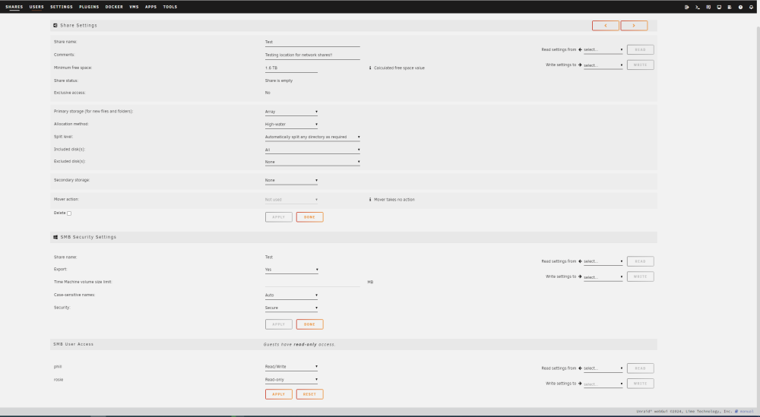The height and width of the screenshot is (417, 760).
Task: Open the Settings tab
Action: 62,7
